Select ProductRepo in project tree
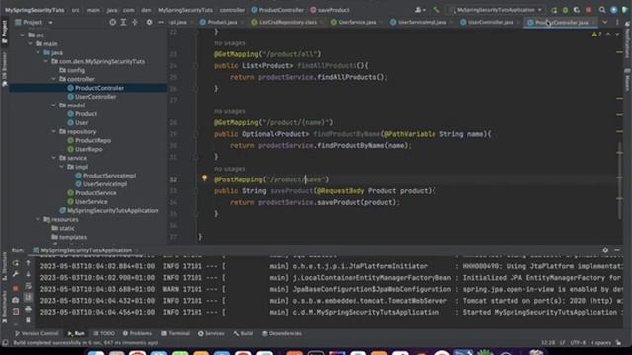Image resolution: width=632 pixels, height=355 pixels. (x=93, y=140)
